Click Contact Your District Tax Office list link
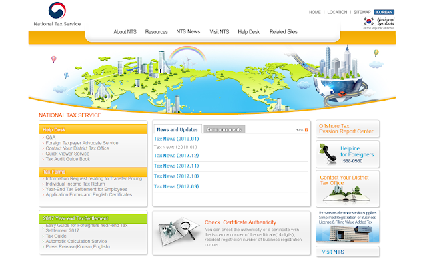The image size is (427, 277). click(77, 148)
